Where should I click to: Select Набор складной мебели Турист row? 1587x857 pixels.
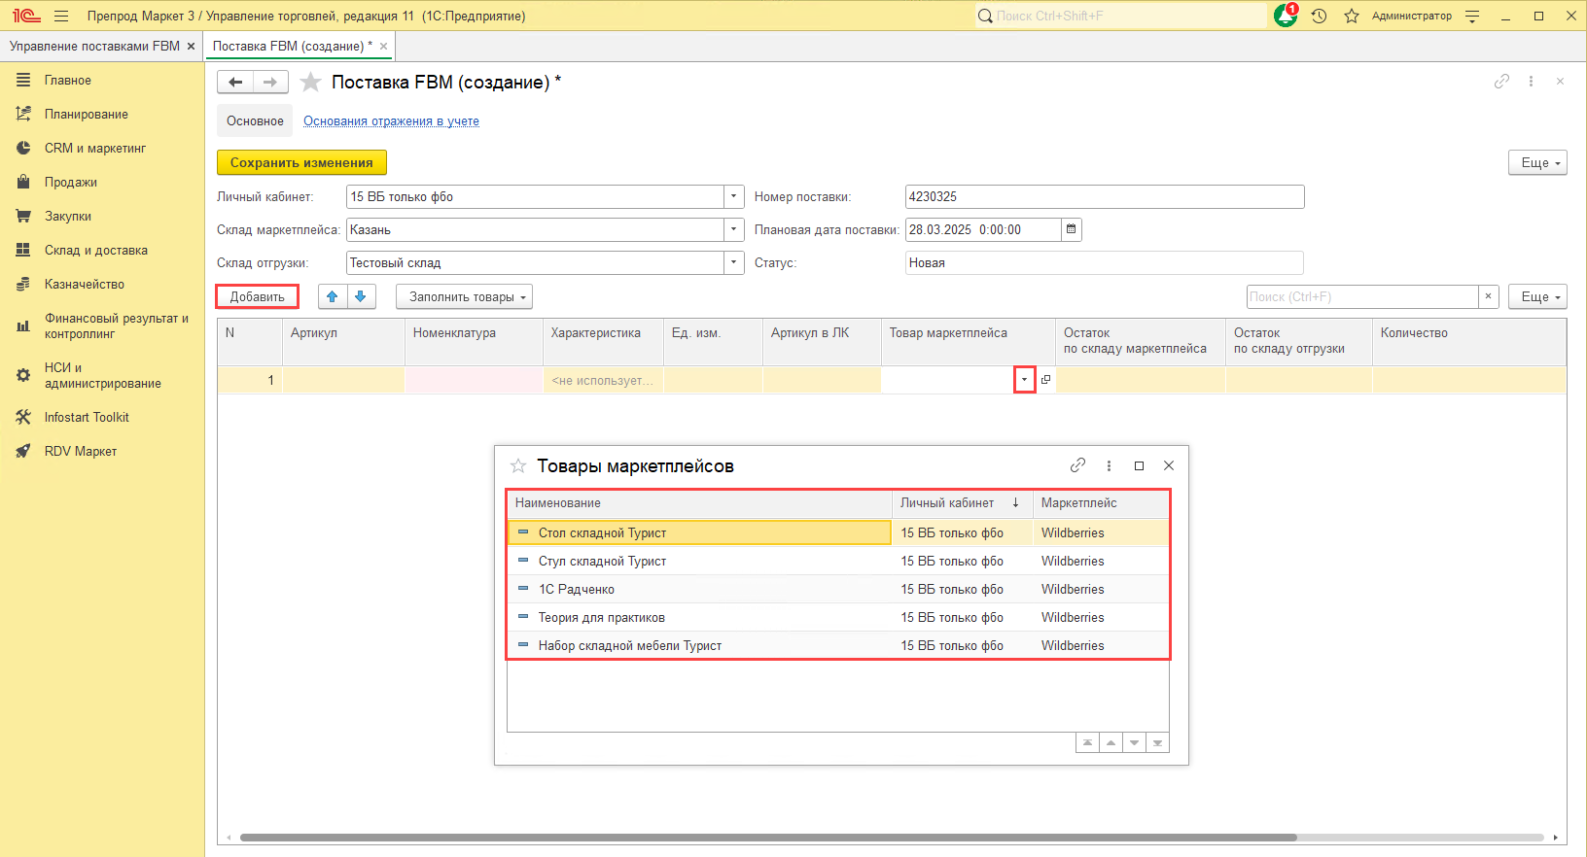click(837, 645)
